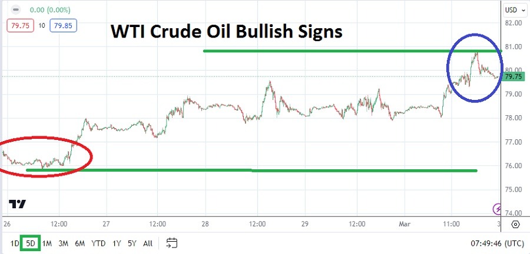The image size is (530, 254).
Task: Show the 5Y time range
Action: click(131, 243)
